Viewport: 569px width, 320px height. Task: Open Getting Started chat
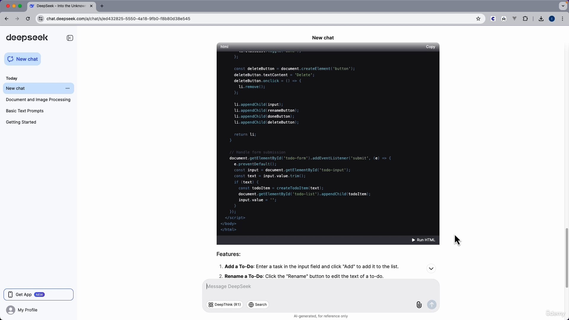pos(21,122)
